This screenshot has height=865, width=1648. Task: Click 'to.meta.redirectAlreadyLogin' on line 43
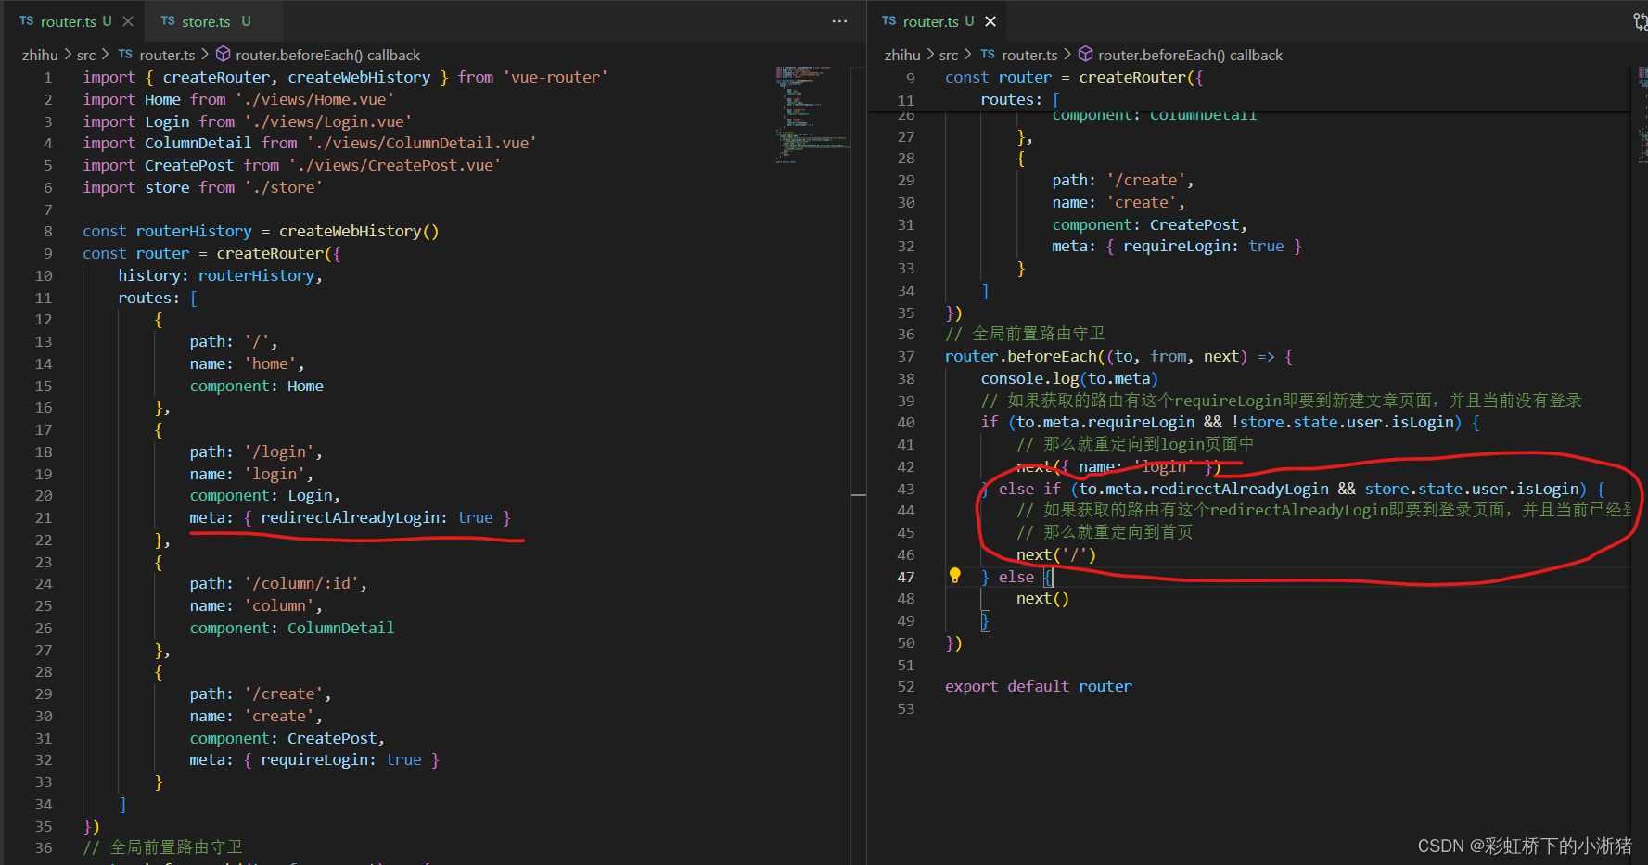pyautogui.click(x=1204, y=490)
